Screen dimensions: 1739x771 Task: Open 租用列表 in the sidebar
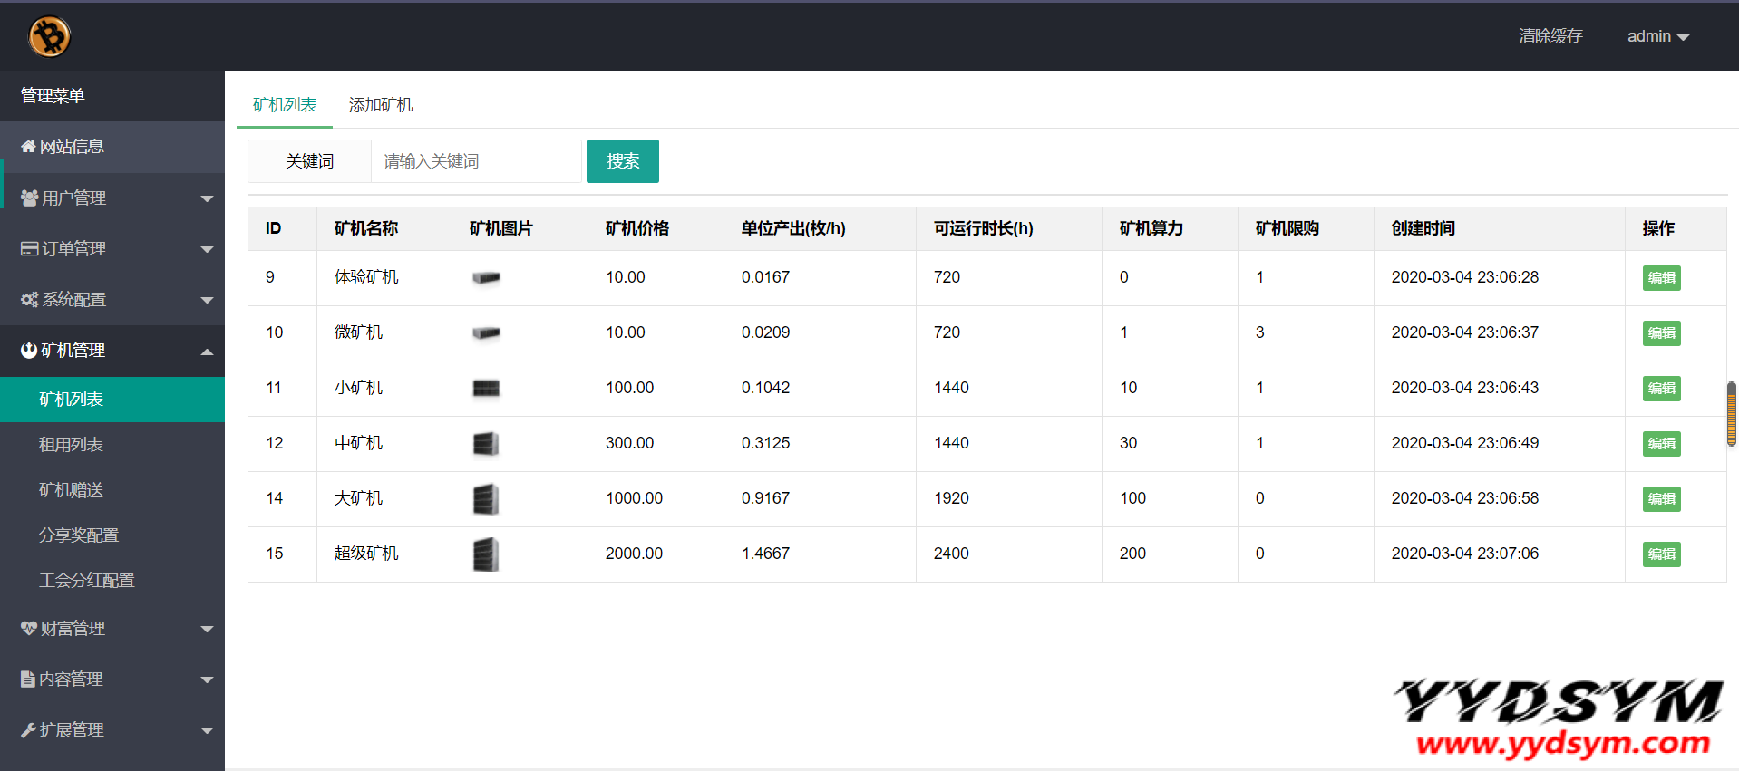coord(71,445)
